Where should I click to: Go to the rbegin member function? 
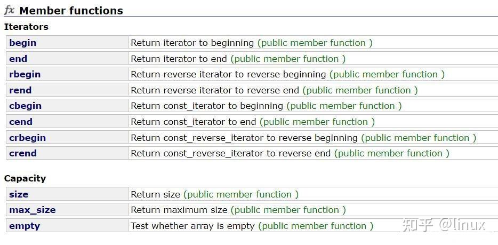click(x=25, y=74)
